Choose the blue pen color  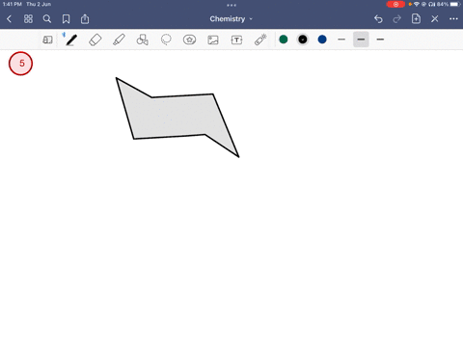(322, 40)
